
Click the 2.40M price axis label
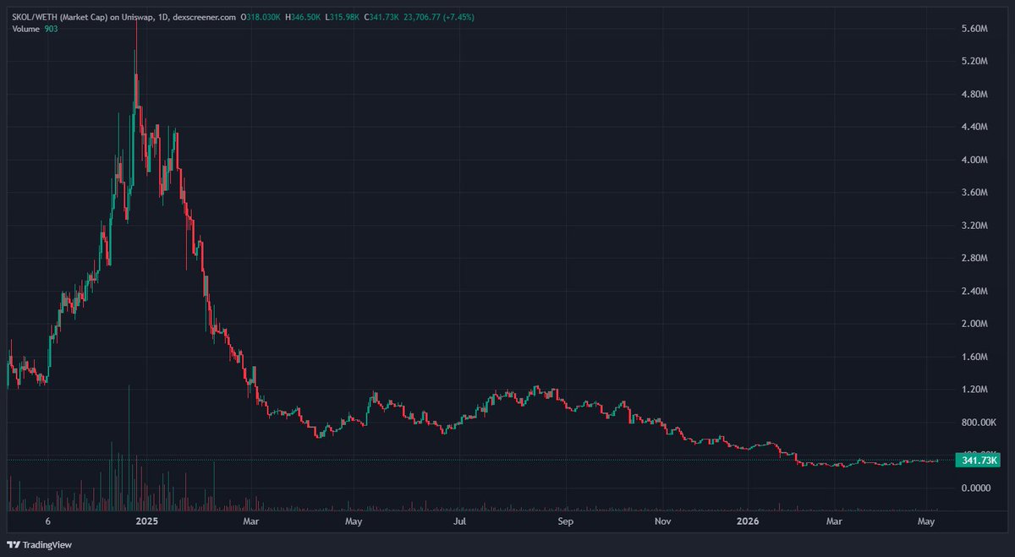click(975, 292)
